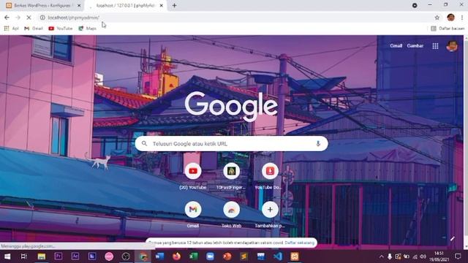This screenshot has width=468, height=263.
Task: Click the Chrome media control indicator
Action: pos(415,5)
